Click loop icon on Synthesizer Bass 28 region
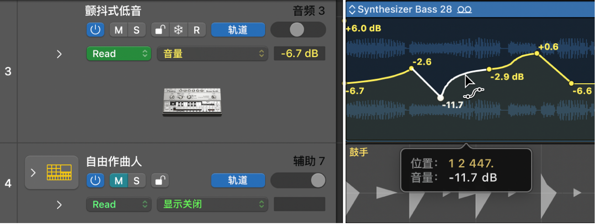This screenshot has width=596, height=224. pyautogui.click(x=465, y=10)
